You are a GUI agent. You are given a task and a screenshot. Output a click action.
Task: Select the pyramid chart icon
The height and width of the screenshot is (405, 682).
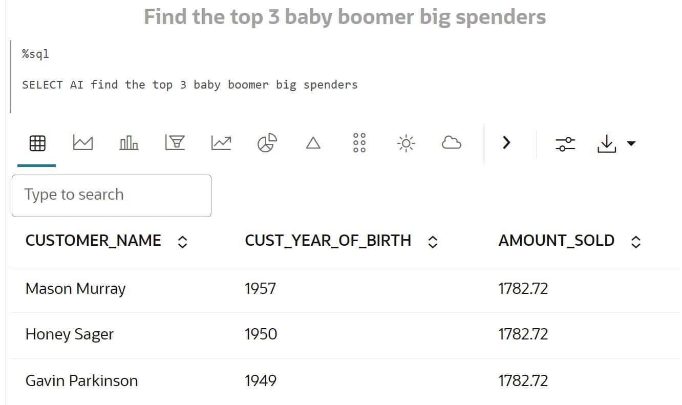click(x=313, y=143)
